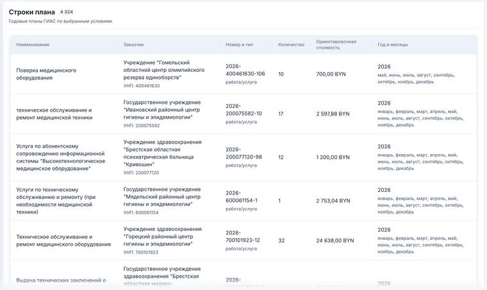Click the 'Количество' column header

coord(291,44)
